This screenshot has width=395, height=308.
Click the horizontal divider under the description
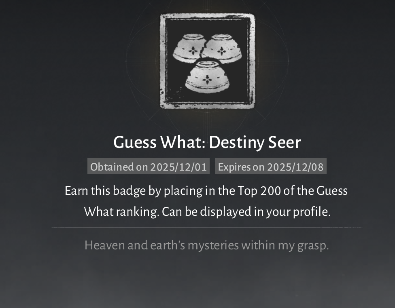click(206, 227)
